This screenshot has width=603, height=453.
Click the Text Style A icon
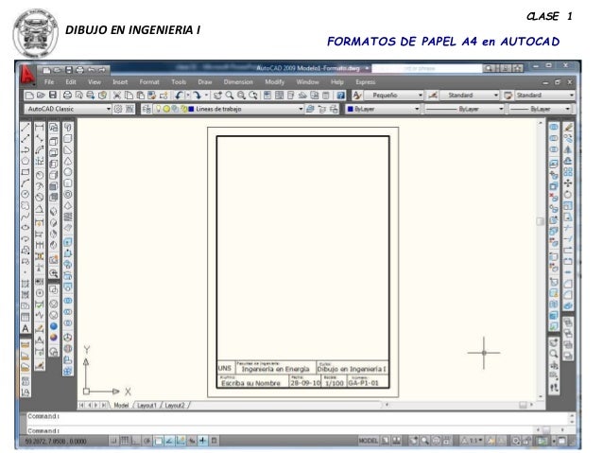click(x=357, y=96)
